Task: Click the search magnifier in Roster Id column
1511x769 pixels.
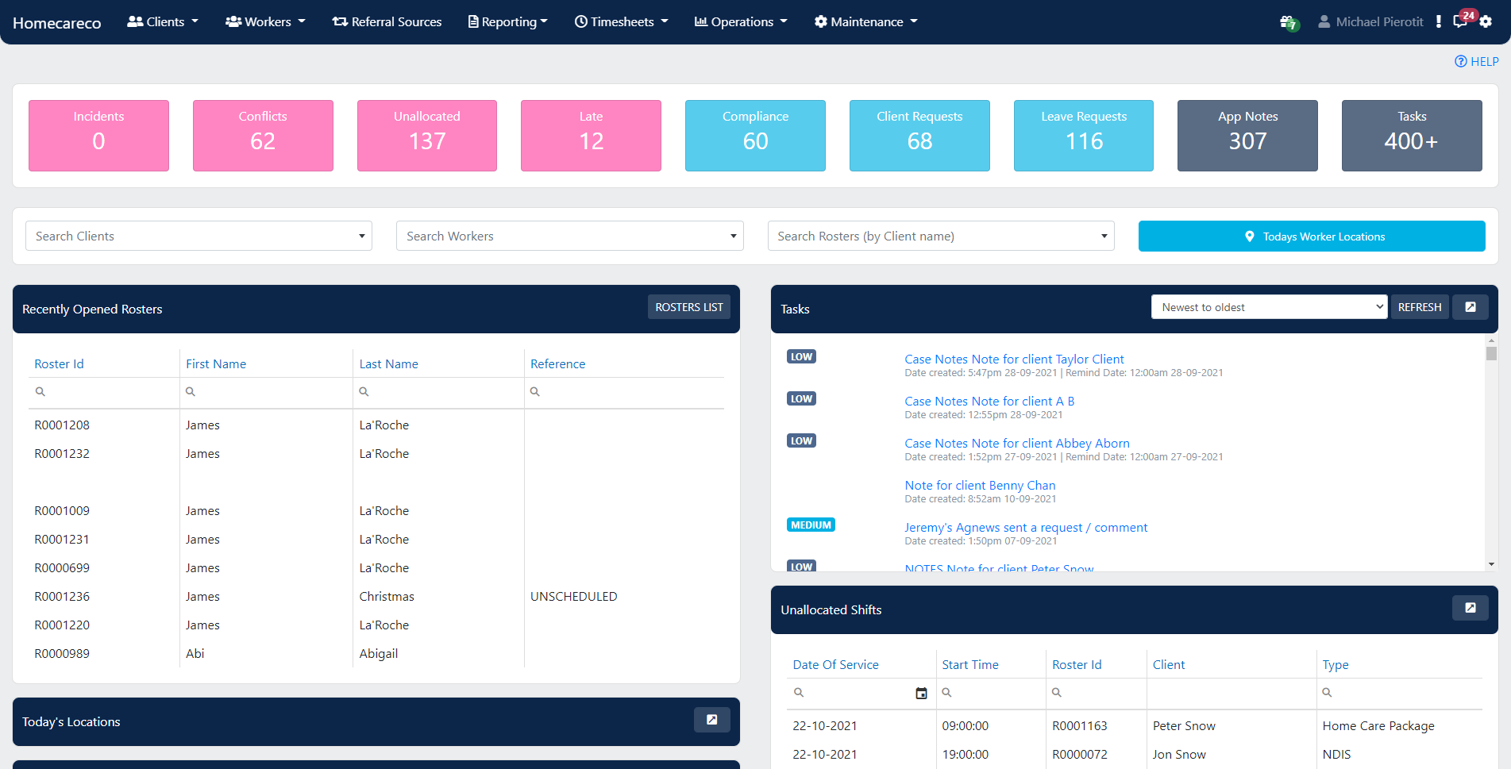Action: click(1056, 693)
